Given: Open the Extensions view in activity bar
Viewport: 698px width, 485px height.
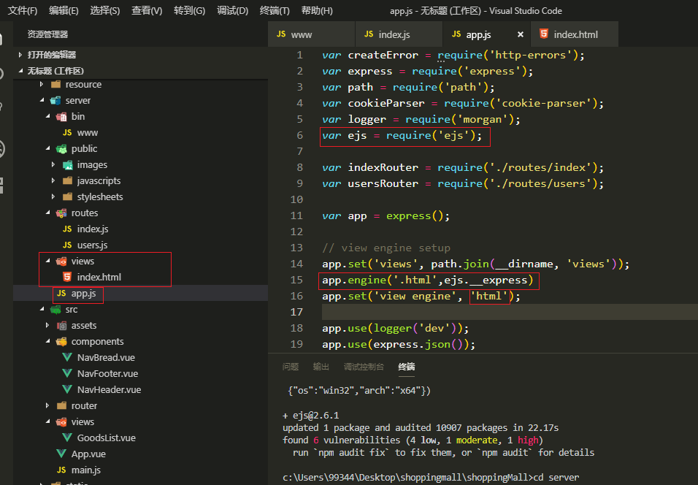Looking at the screenshot, I should point(1,184).
